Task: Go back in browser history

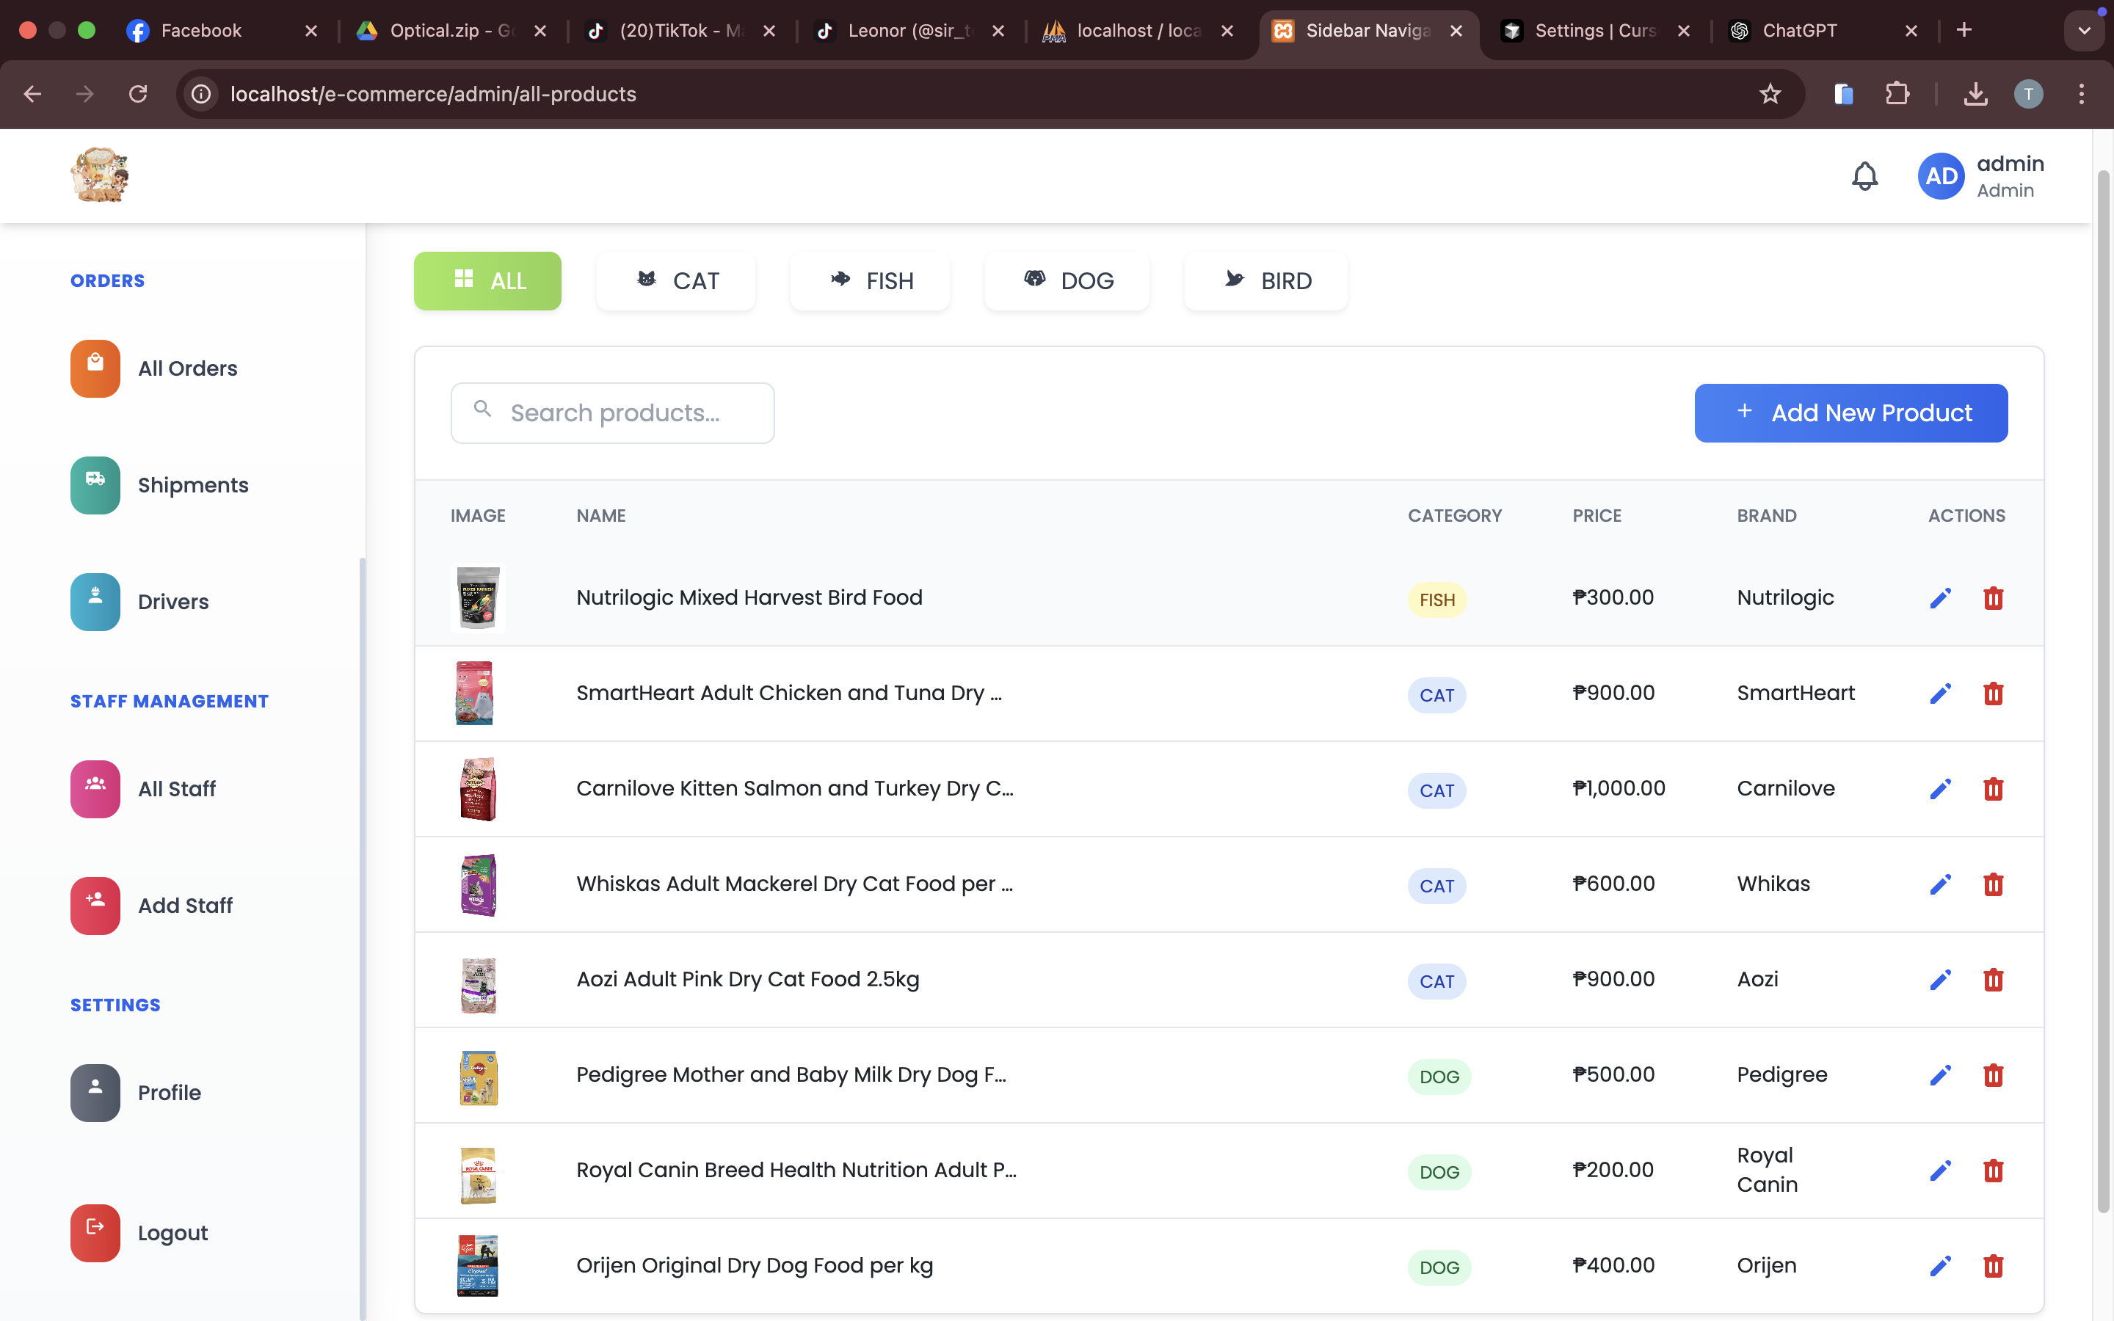Action: coord(32,93)
